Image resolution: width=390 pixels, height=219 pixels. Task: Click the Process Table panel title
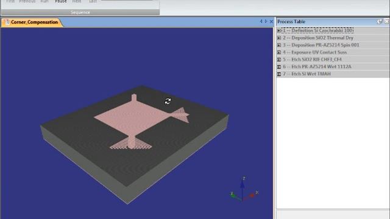[x=291, y=22]
